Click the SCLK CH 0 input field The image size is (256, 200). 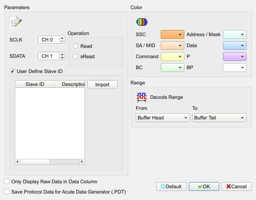point(49,40)
